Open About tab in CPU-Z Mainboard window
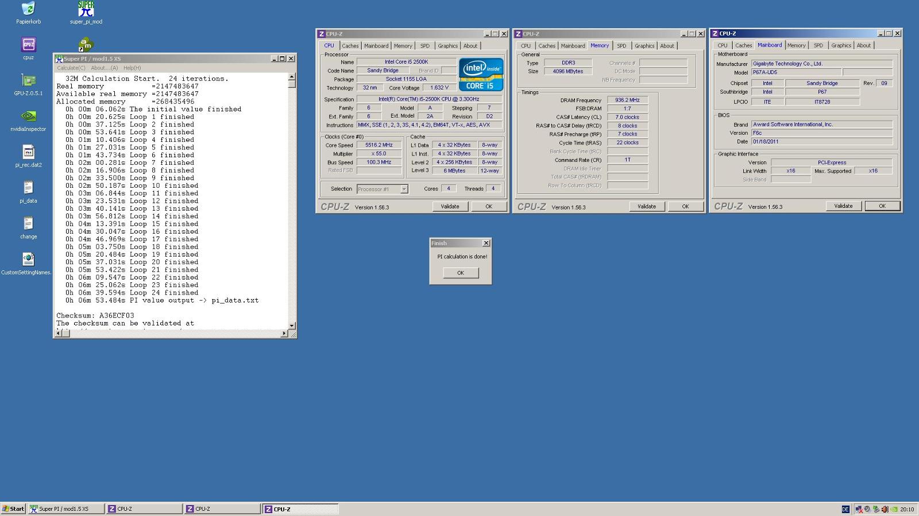The height and width of the screenshot is (516, 919). point(863,45)
